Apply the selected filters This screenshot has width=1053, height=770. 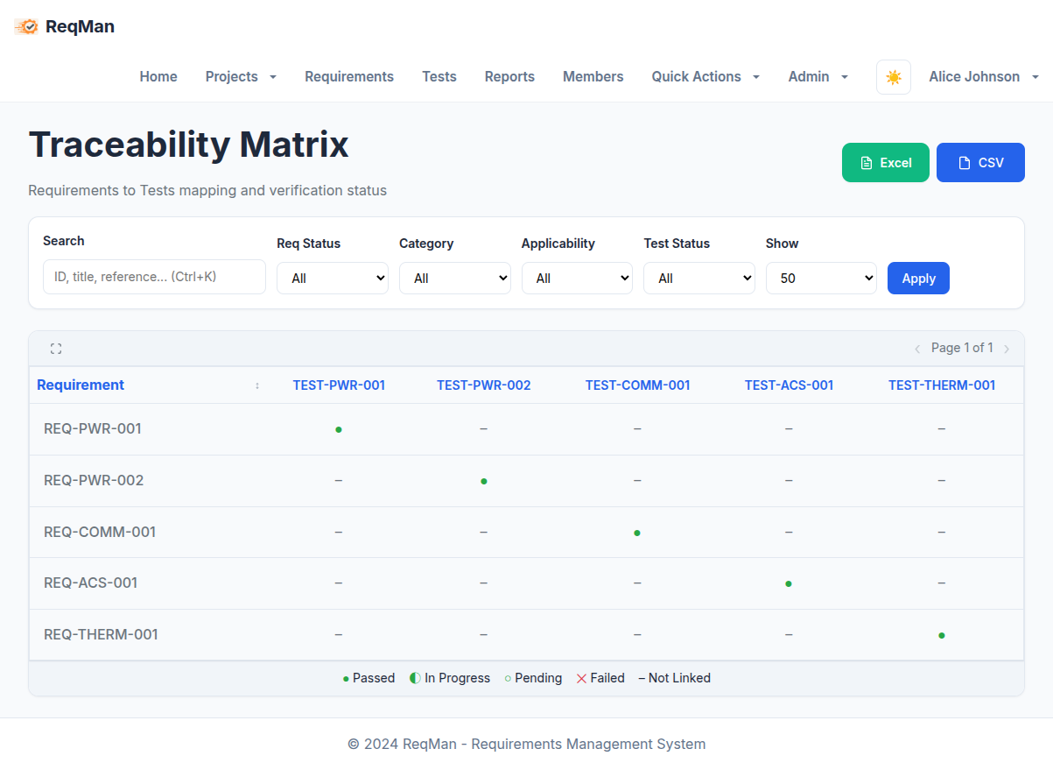(918, 278)
